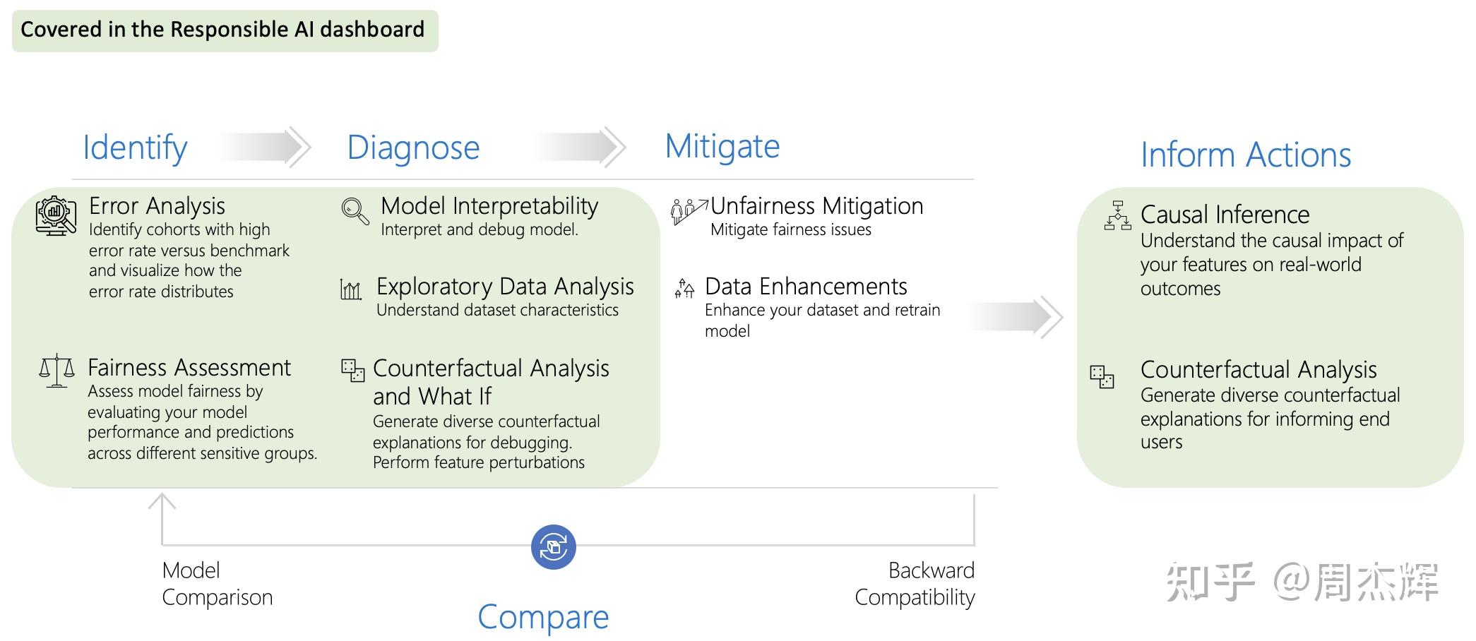Click the Inform Actions heading
This screenshot has width=1476, height=641.
(x=1246, y=155)
